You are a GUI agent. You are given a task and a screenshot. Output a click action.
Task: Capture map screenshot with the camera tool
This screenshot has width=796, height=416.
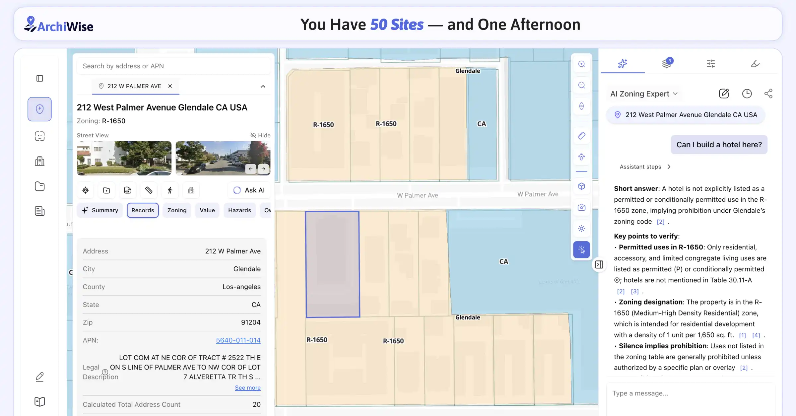581,207
